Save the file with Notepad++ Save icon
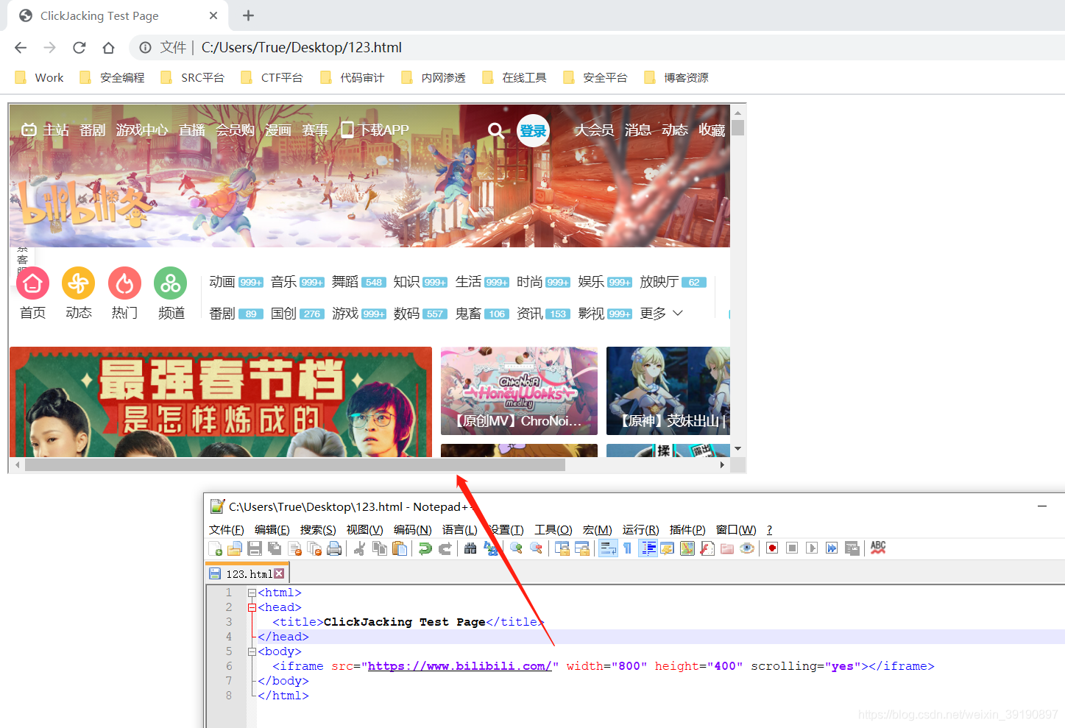The height and width of the screenshot is (728, 1065). (x=255, y=548)
